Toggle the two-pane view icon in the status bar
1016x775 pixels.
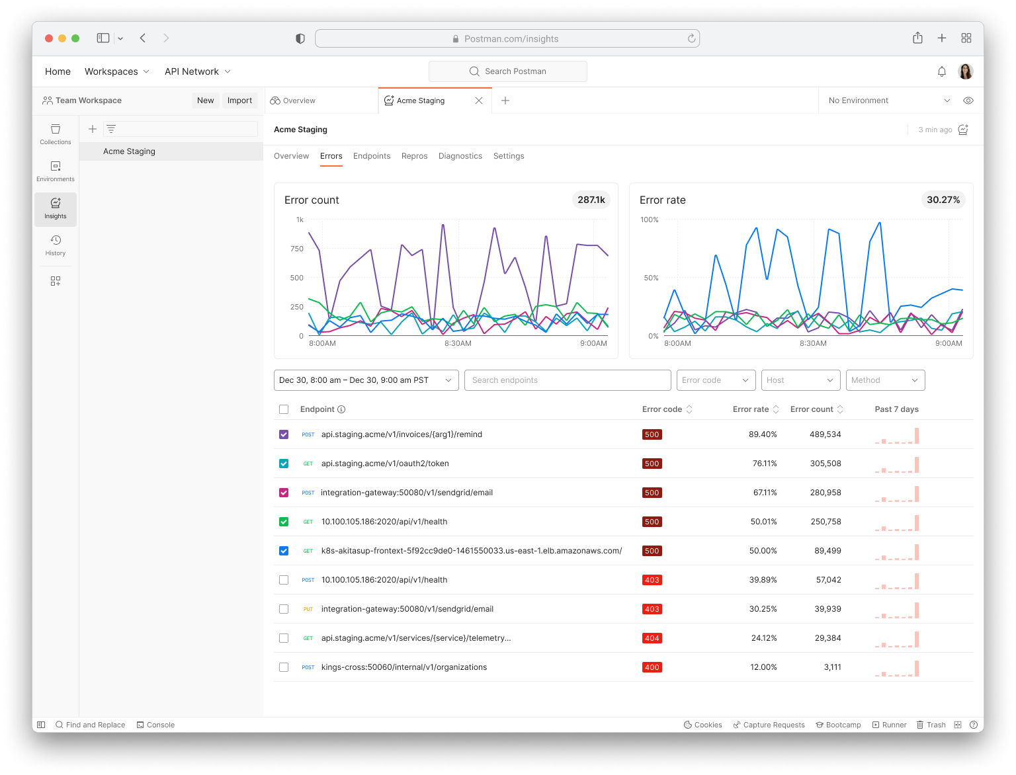pos(41,725)
